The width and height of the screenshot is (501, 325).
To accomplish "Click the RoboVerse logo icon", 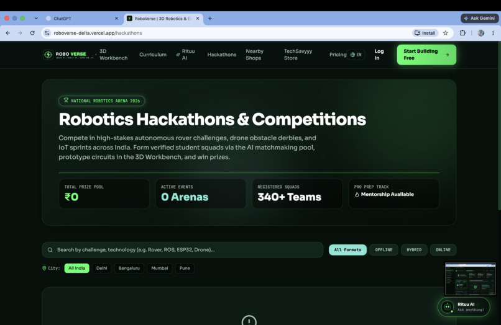I will (x=48, y=55).
